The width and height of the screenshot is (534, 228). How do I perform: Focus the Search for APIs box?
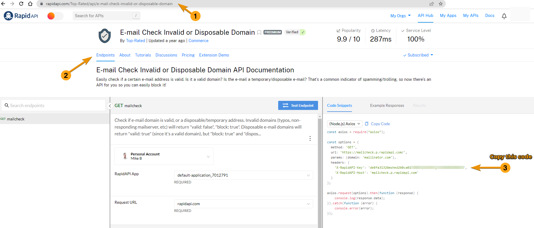[x=106, y=16]
